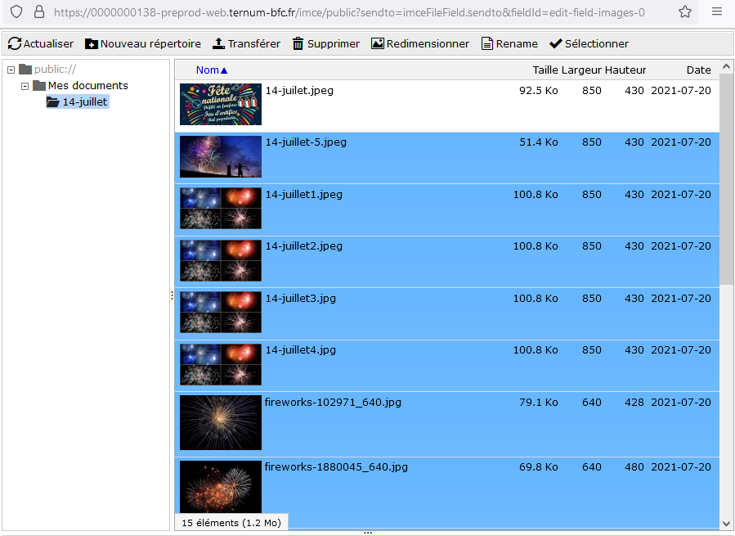Viewport: 735px width, 536px height.
Task: Select the file 14-juillet.jpeg
Action: [x=299, y=91]
